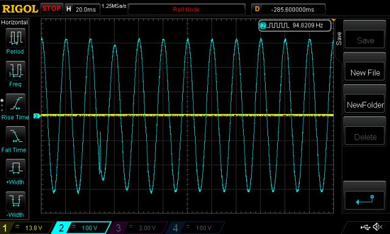390x234 pixels.
Task: Click the NewFolder button
Action: click(x=364, y=105)
